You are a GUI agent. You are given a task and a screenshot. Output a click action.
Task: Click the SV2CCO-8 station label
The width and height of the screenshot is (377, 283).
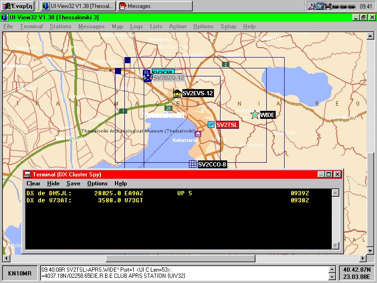(x=212, y=164)
